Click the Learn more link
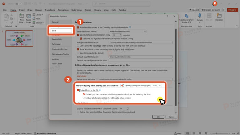 tap(82, 76)
